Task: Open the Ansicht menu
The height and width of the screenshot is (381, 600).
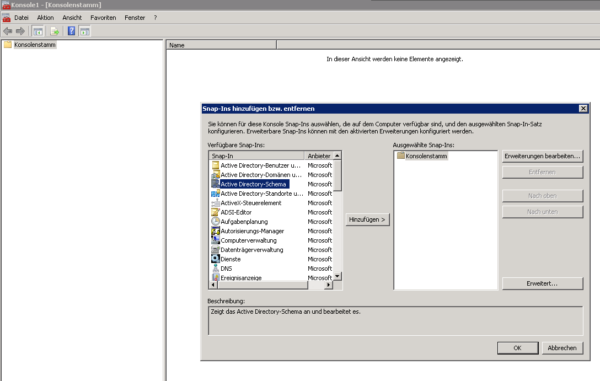Action: click(x=72, y=18)
